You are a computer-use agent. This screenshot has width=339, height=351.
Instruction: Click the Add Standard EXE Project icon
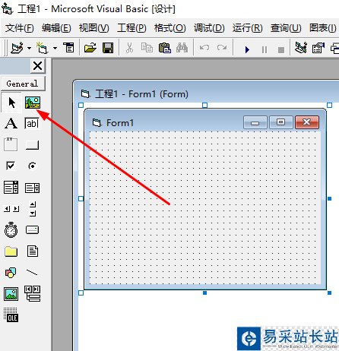(x=17, y=47)
